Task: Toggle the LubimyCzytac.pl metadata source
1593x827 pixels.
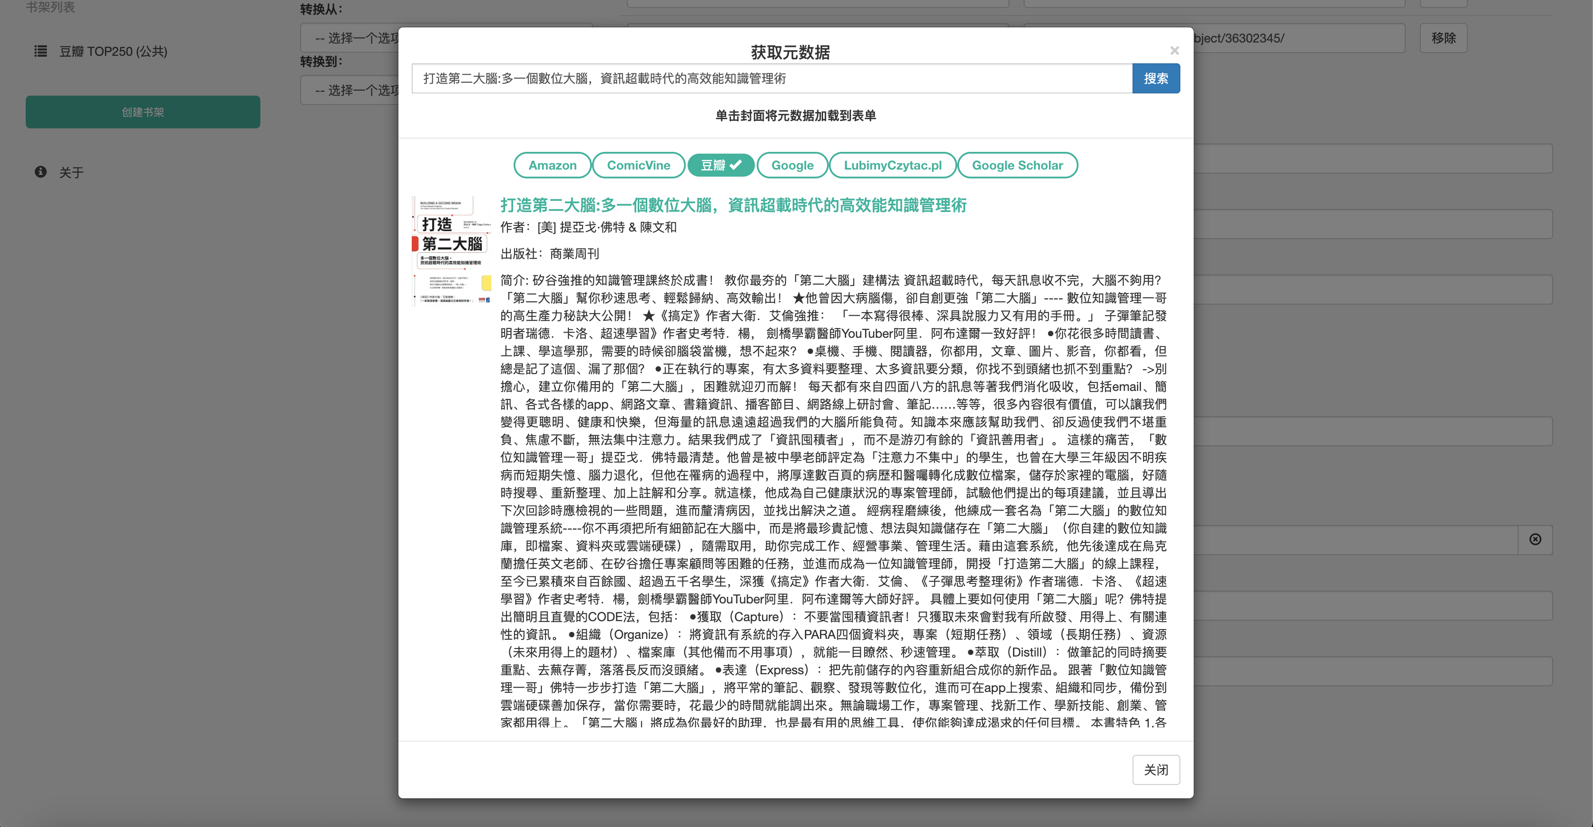Action: click(x=892, y=165)
